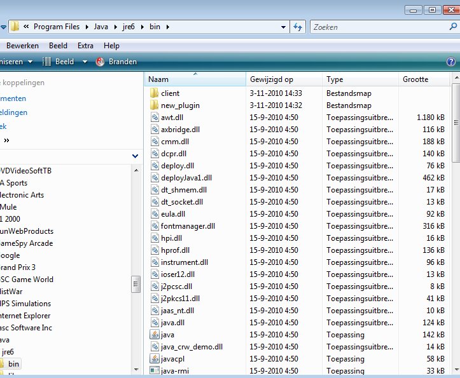The height and width of the screenshot is (378, 460).
Task: Click jre6 in the breadcrumb path
Action: (x=129, y=27)
